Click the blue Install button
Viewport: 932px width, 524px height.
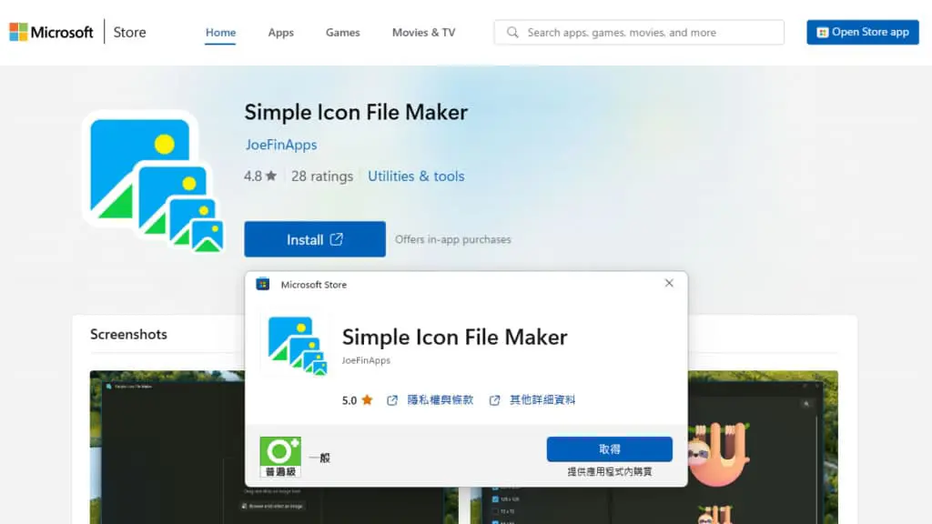(314, 239)
